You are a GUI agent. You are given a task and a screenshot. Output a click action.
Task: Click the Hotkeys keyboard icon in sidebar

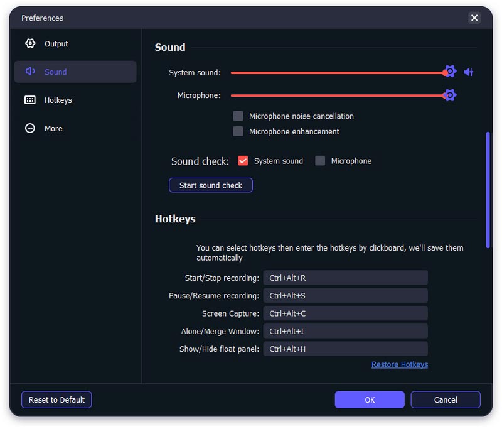pyautogui.click(x=30, y=100)
